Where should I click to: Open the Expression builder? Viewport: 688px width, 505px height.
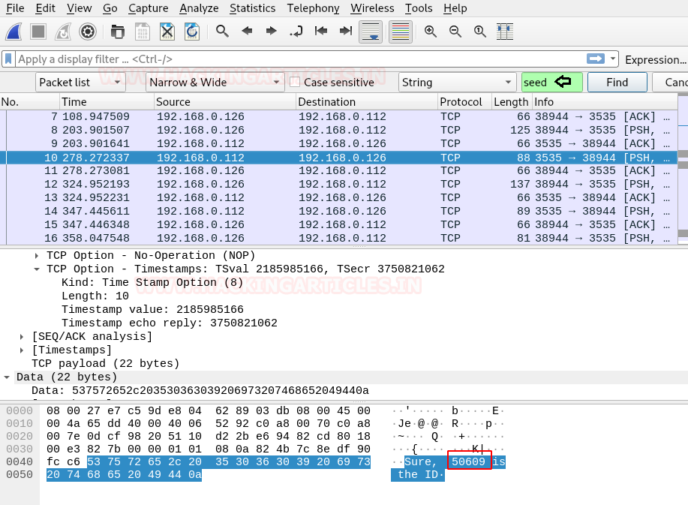tap(656, 60)
